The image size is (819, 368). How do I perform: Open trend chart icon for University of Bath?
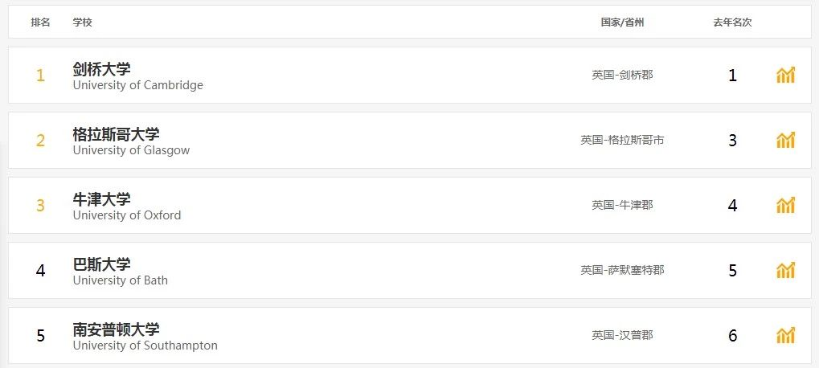785,271
